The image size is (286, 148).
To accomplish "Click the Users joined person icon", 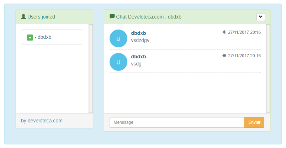I will [x=23, y=16].
